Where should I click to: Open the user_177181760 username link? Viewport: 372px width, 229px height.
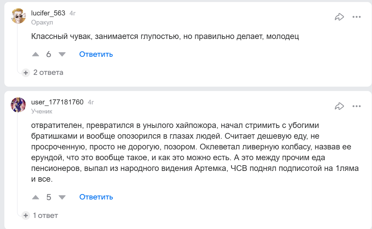tap(57, 102)
